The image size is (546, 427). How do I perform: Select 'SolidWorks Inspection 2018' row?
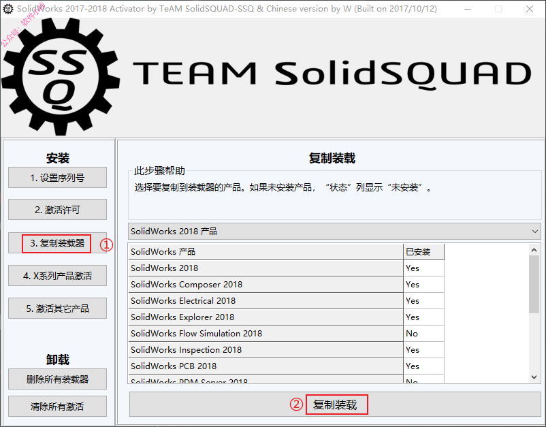[x=286, y=350]
